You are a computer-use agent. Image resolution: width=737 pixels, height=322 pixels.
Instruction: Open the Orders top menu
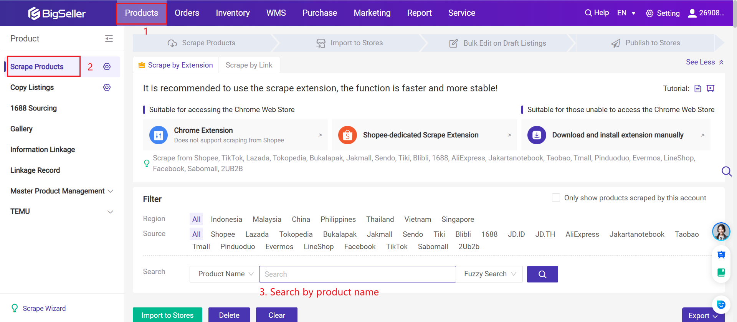click(x=187, y=13)
